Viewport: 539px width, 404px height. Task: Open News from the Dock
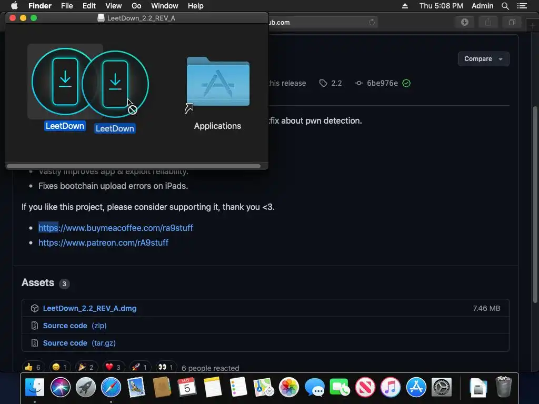pyautogui.click(x=365, y=388)
